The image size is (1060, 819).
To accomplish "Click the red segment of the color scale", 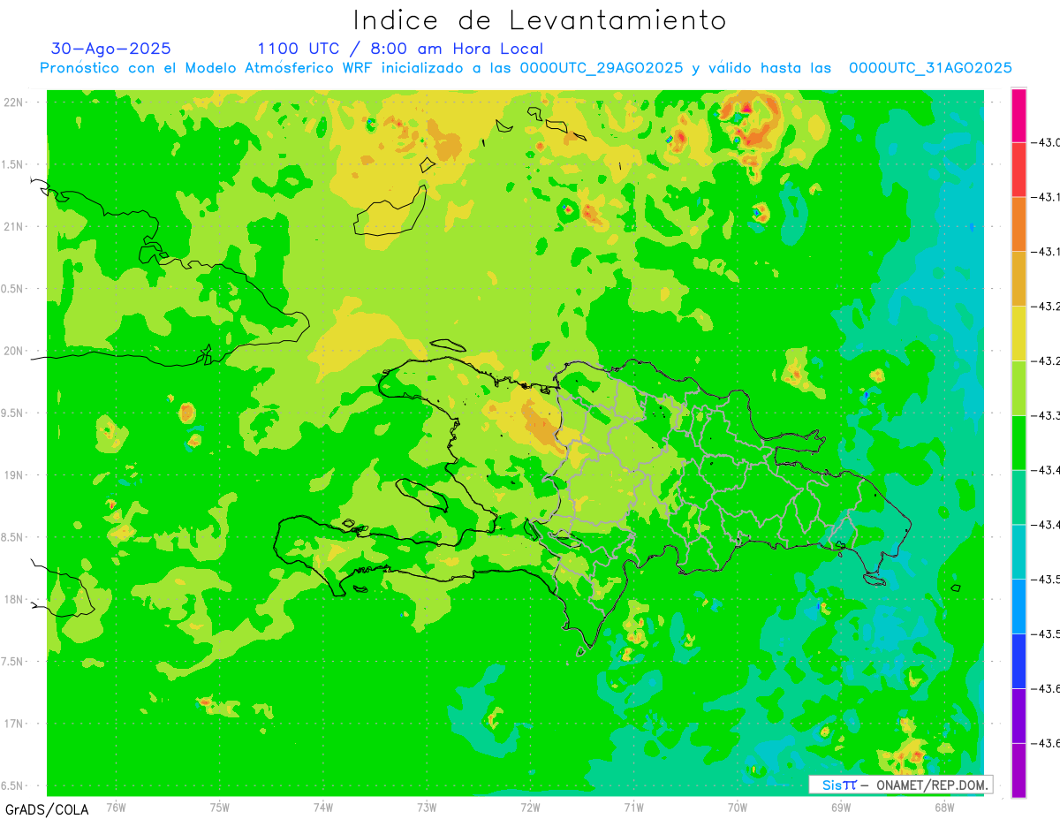I will coord(1018,170).
